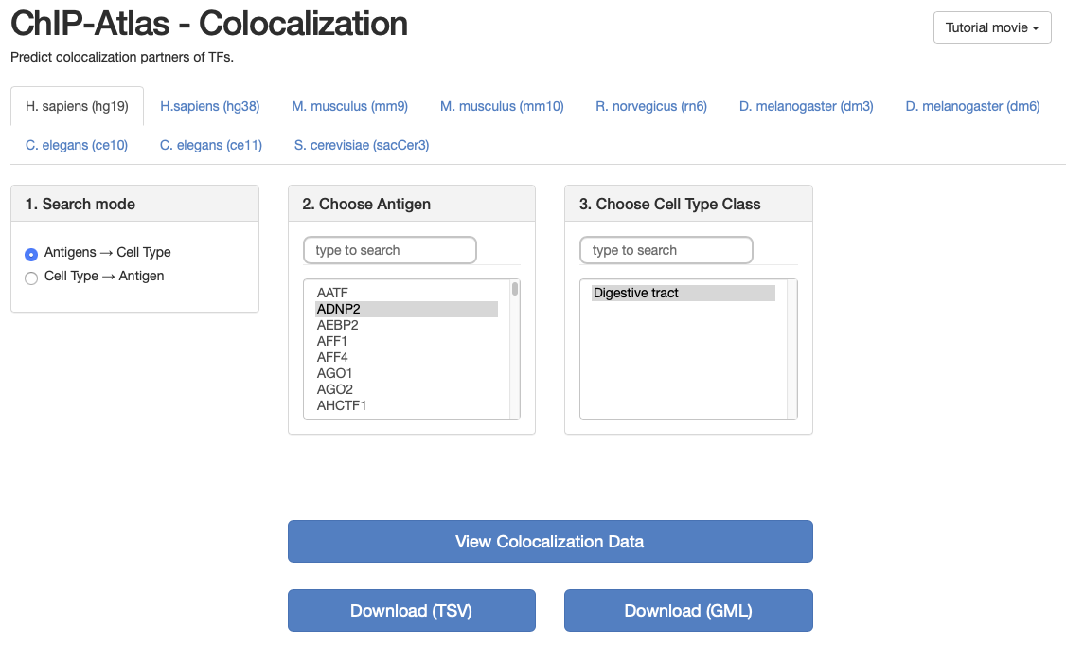Switch to the M. musculus (mm9) tab
Viewport: 1066px width, 645px height.
(349, 106)
